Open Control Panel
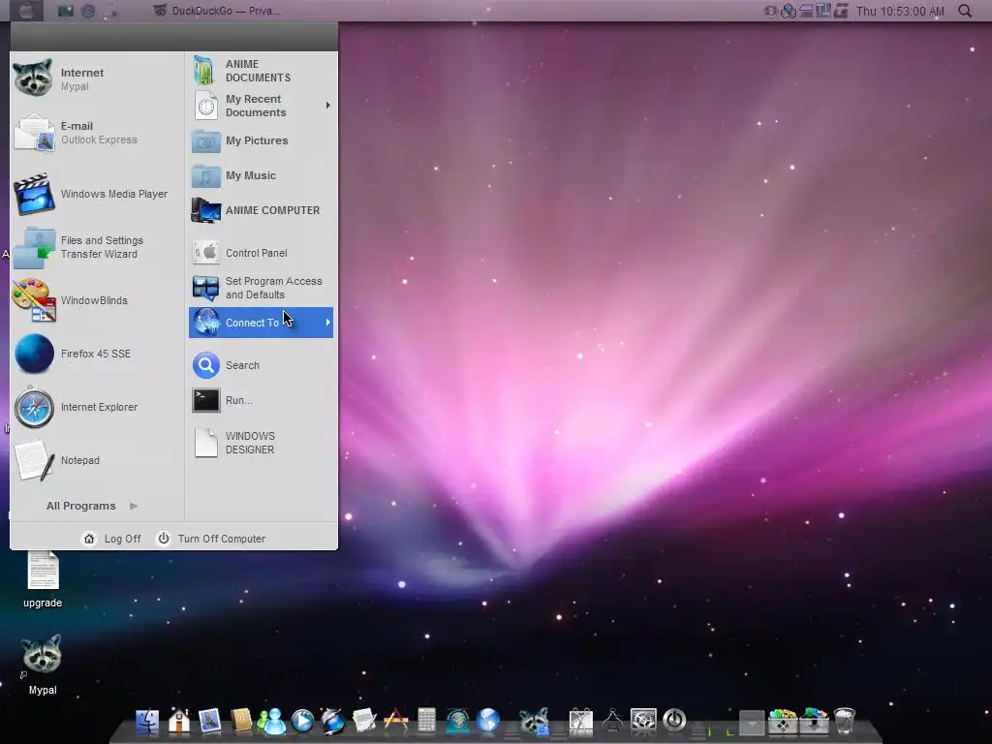992x744 pixels. [x=261, y=253]
